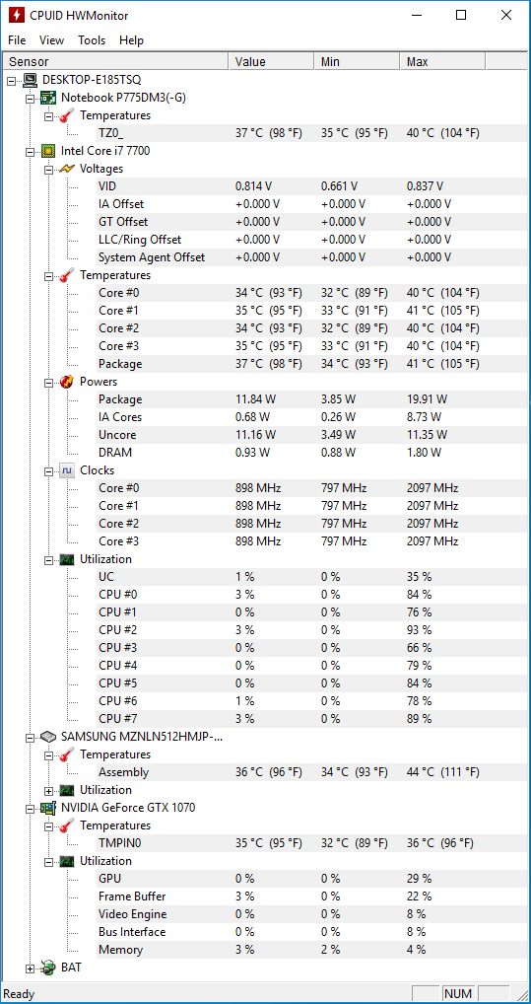Click the DESKTOP-E185TSQ computer icon
Image resolution: width=531 pixels, height=1004 pixels.
[x=31, y=80]
